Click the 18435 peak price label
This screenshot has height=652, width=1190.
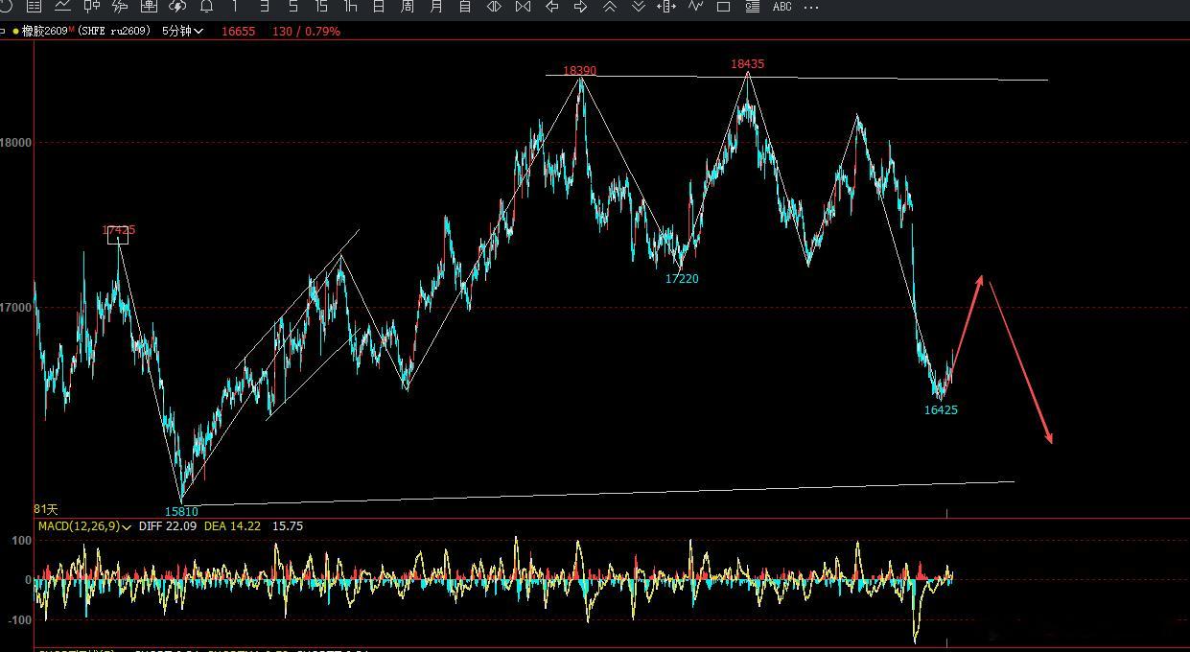point(748,64)
